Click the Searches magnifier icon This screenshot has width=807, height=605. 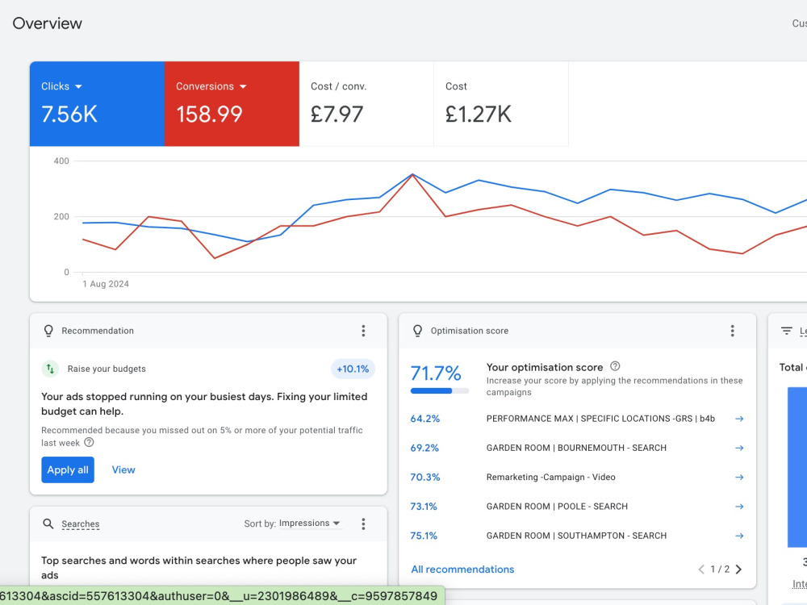(48, 524)
